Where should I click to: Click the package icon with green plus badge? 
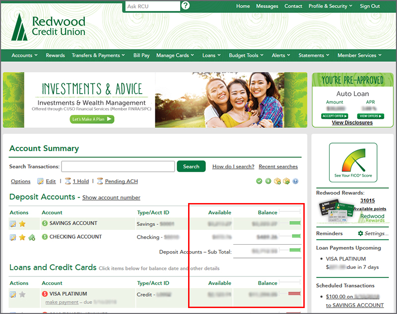[277, 181]
